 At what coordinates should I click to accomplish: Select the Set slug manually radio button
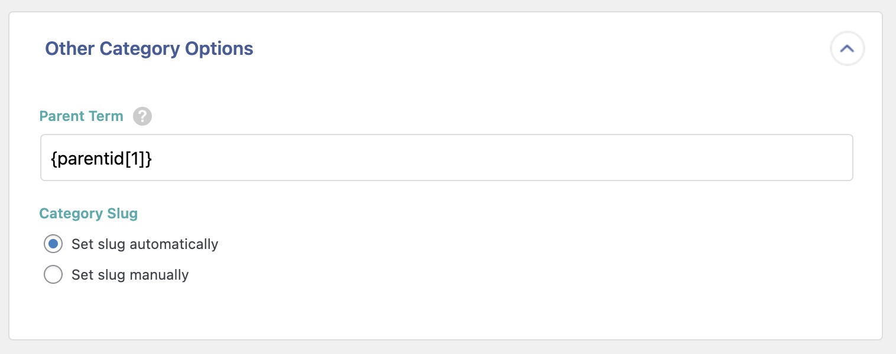pyautogui.click(x=53, y=275)
